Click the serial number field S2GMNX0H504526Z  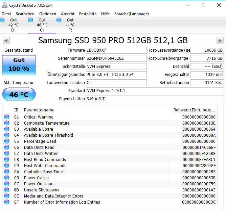[x=116, y=58]
